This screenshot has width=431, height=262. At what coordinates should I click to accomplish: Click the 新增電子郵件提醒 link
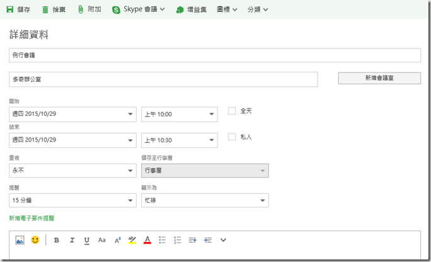[x=32, y=218]
